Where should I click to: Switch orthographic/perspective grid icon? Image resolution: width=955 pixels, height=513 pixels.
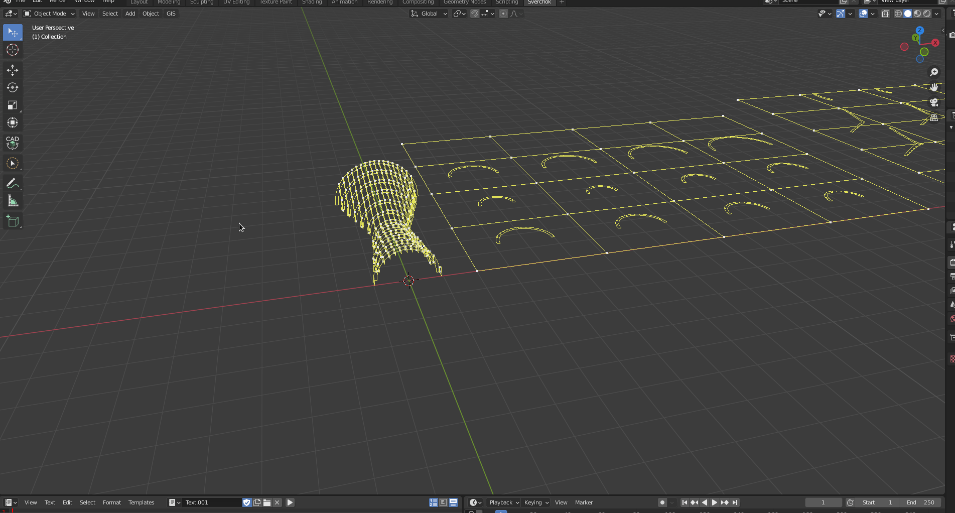(934, 118)
